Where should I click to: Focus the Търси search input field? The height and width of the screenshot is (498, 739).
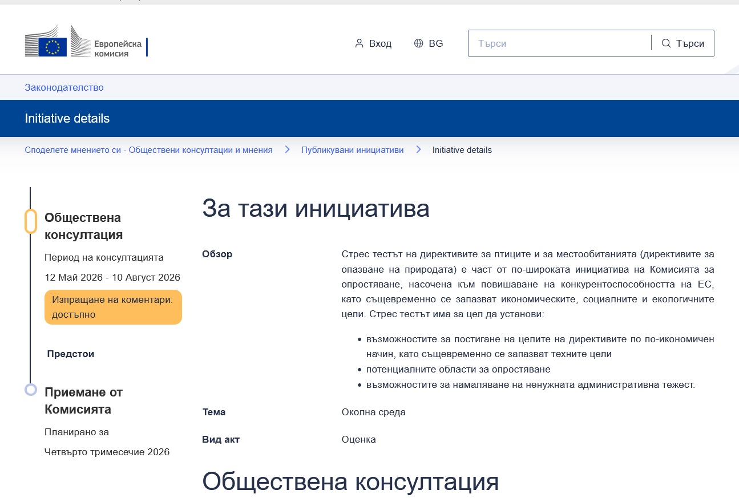click(x=559, y=43)
